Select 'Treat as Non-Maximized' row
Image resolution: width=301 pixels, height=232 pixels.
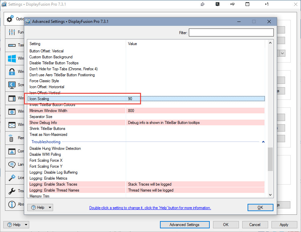[146, 135]
